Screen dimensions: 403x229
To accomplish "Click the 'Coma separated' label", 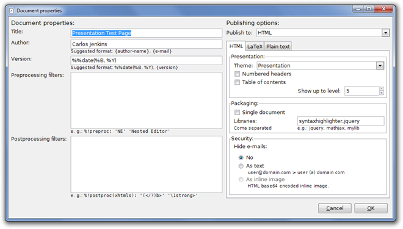I will click(252, 128).
